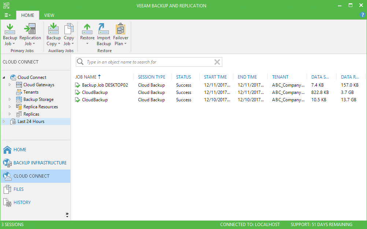Open BACKUP INFRASTRUCTURE view
Screen dimensions: 367x229
tap(36, 163)
